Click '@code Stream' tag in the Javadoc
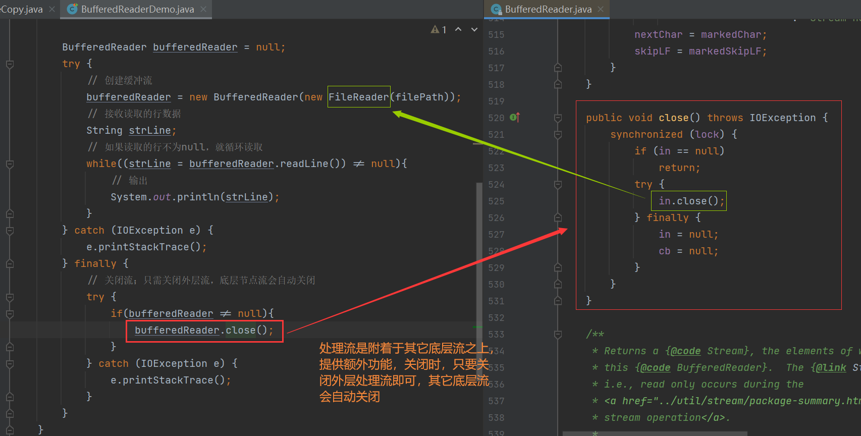861x436 pixels. 708,351
